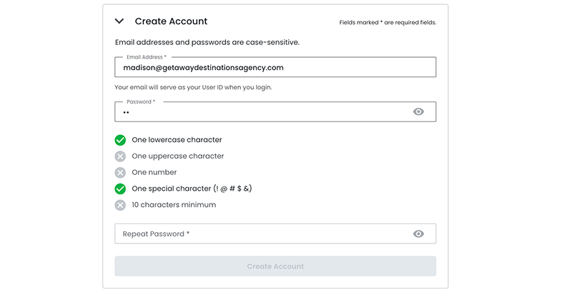This screenshot has width=572, height=302.
Task: Click the "One uppercase character" requirement label
Action: pos(177,156)
